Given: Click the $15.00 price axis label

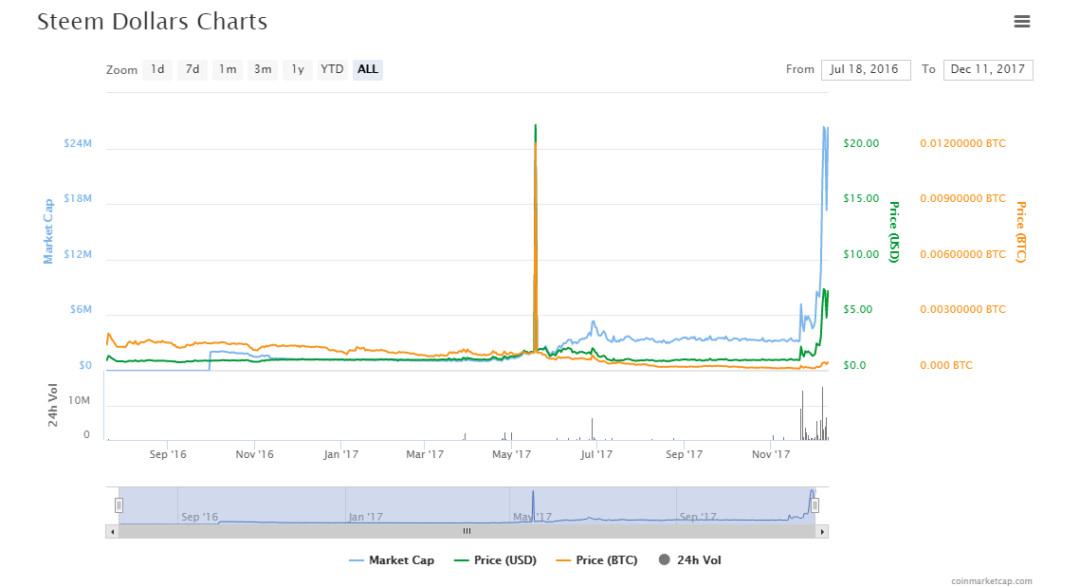Looking at the screenshot, I should [x=861, y=198].
